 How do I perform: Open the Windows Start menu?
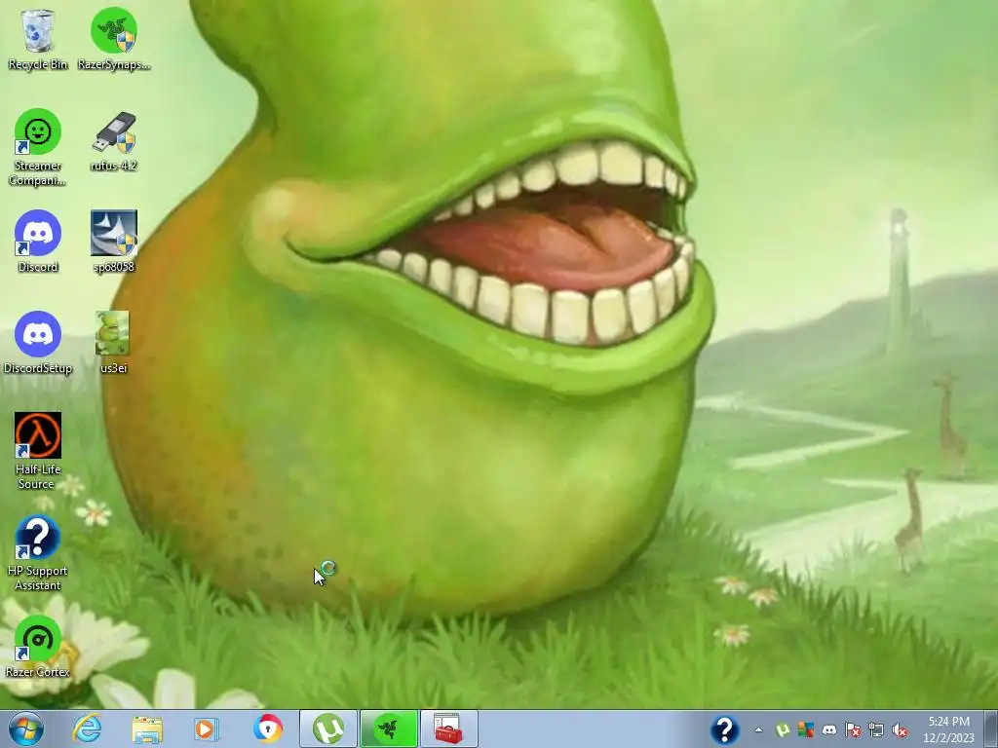point(25,729)
